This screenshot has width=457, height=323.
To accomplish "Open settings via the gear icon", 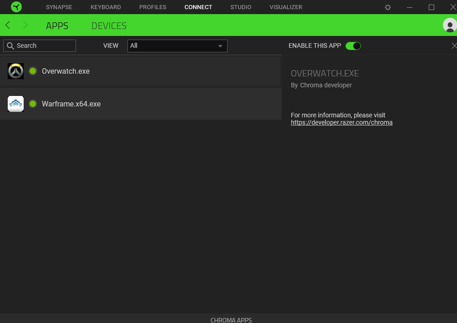I will [388, 7].
